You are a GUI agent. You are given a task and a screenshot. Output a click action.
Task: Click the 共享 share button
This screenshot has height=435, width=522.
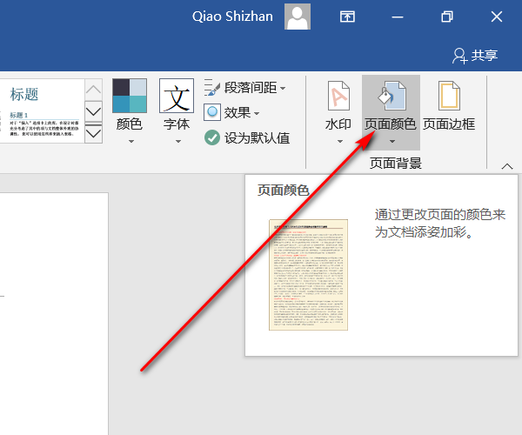pyautogui.click(x=475, y=56)
